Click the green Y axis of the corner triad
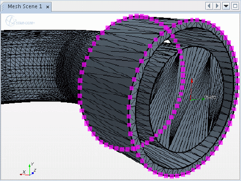The width and height of the screenshot is (241, 181). click(x=30, y=169)
